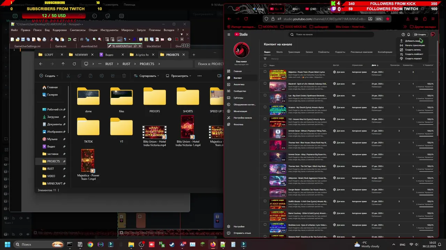Viewport: 446px width, 250px height.
Task: Sort videos by Дата column header
Action: click(375, 65)
